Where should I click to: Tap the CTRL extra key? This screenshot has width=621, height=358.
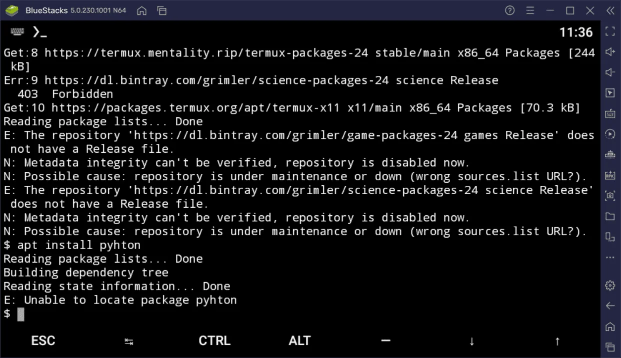pos(214,341)
